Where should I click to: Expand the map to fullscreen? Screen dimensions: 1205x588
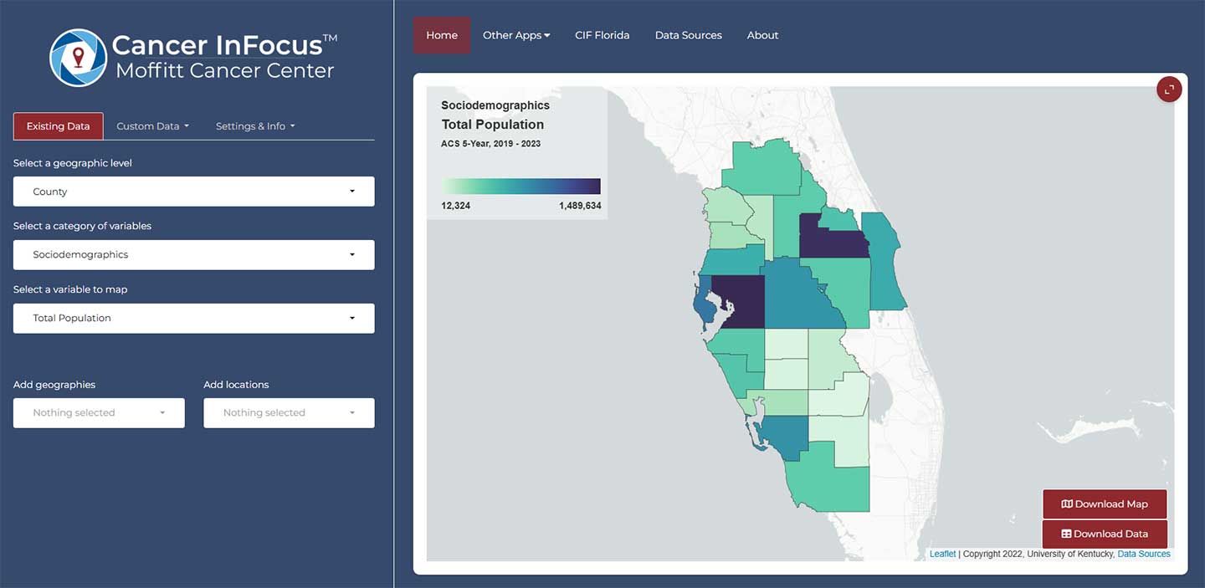tap(1169, 89)
